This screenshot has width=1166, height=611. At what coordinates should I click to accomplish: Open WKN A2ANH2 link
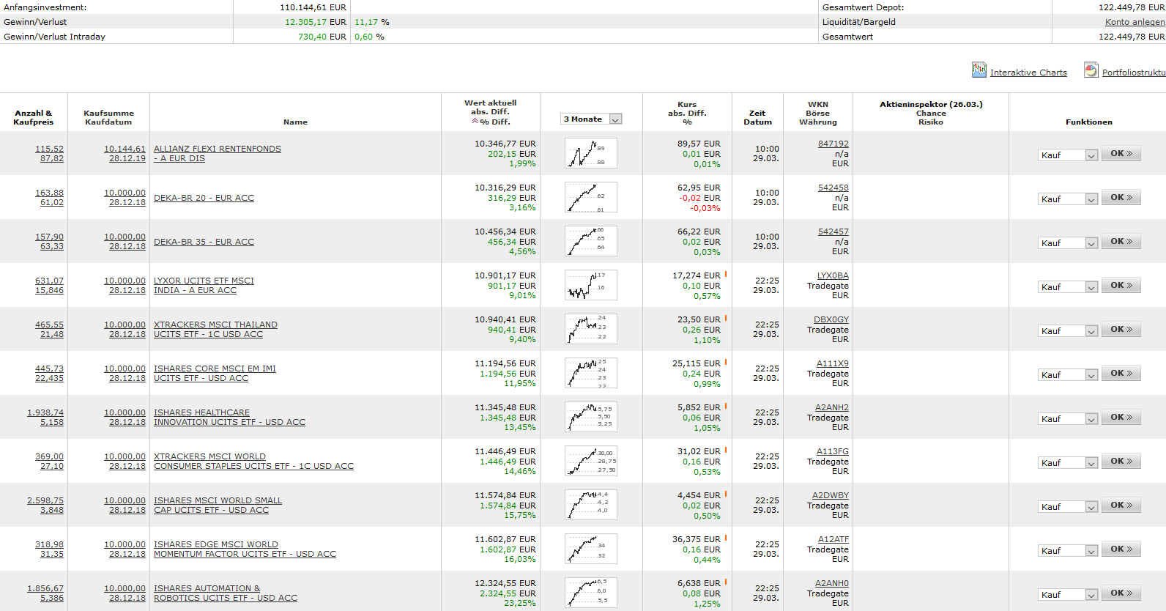pyautogui.click(x=832, y=407)
